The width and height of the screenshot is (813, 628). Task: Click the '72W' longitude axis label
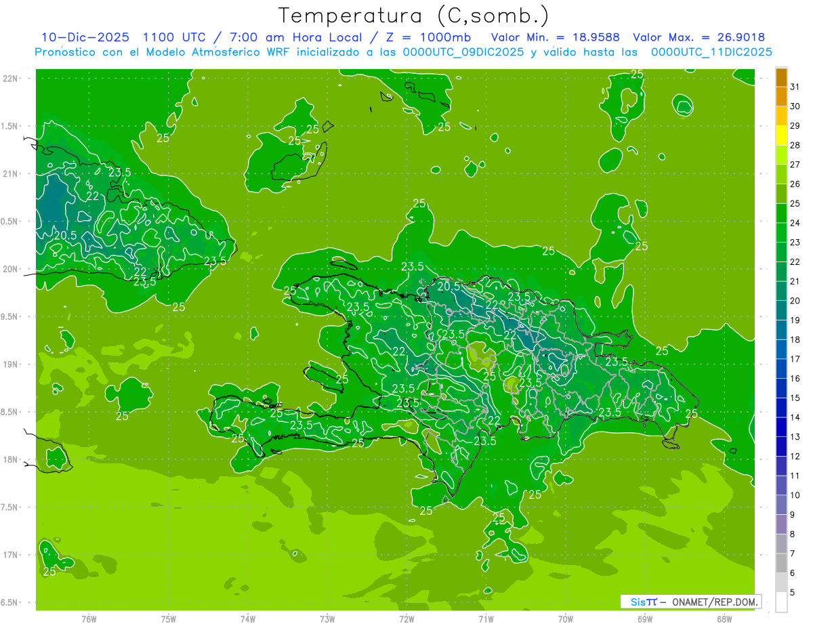pos(406,619)
